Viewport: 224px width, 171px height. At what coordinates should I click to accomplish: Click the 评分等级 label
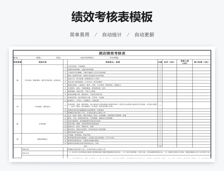coord(114,58)
